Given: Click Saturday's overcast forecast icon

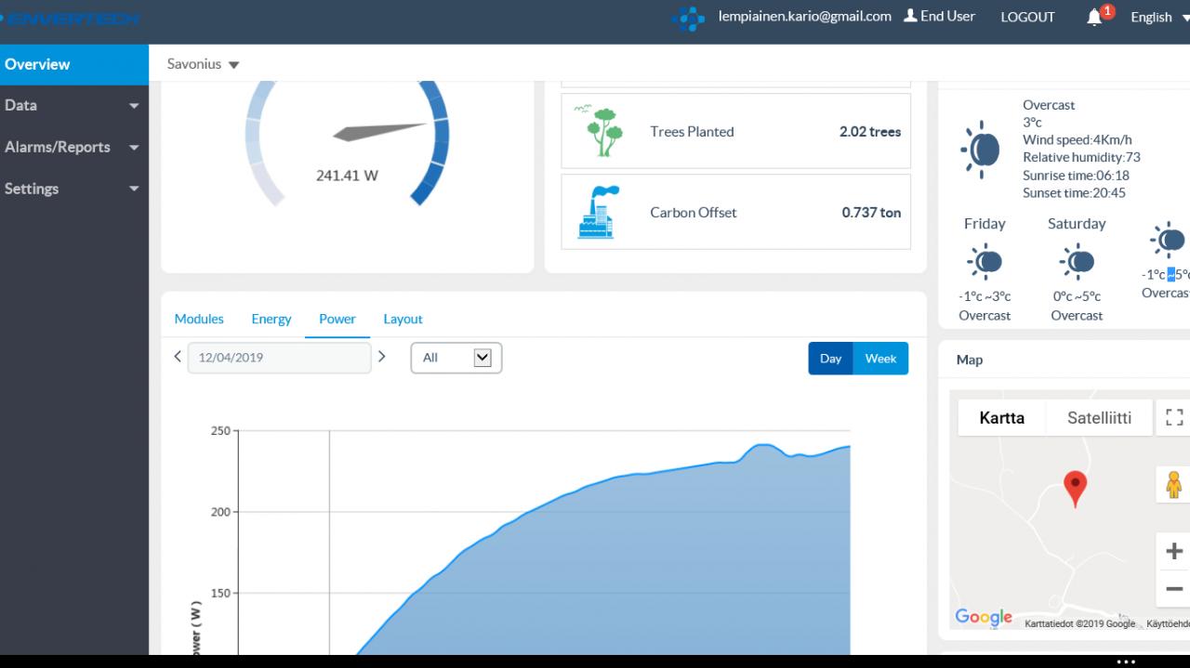Looking at the screenshot, I should [1077, 262].
